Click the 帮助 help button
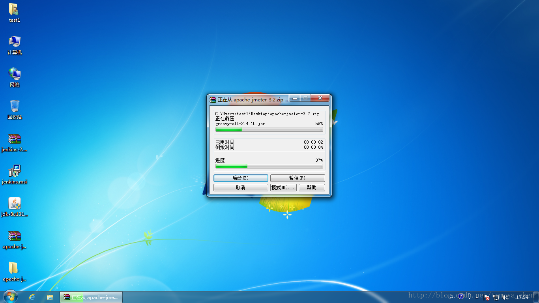This screenshot has height=303, width=539. tap(312, 187)
